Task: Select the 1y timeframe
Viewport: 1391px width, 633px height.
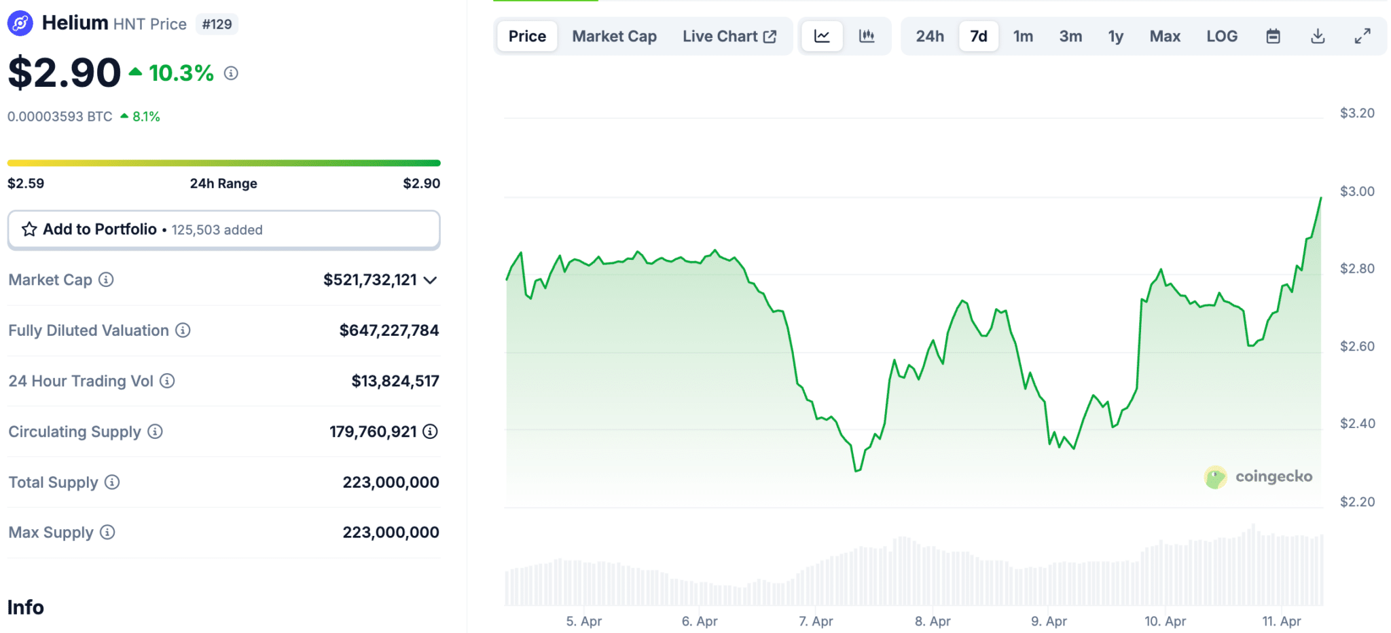Action: pyautogui.click(x=1116, y=36)
